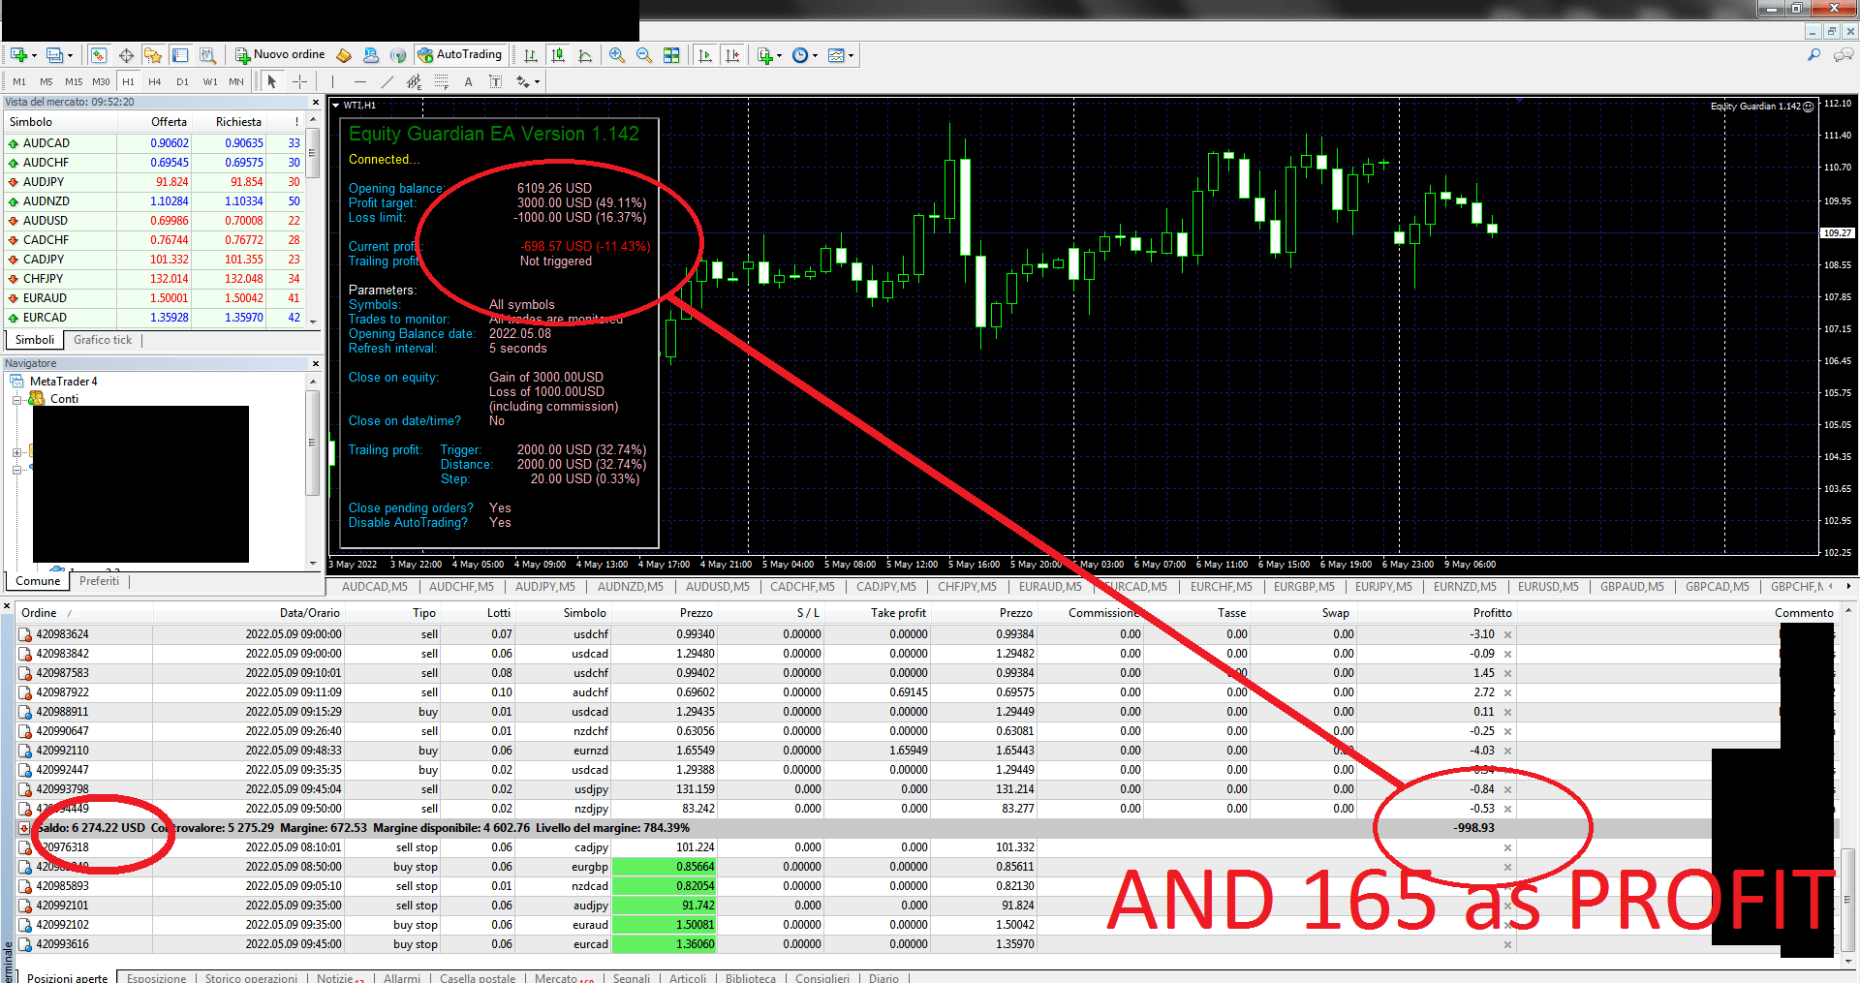Toggle the AutoTrading button
Image resolution: width=1860 pixels, height=983 pixels.
coord(460,55)
